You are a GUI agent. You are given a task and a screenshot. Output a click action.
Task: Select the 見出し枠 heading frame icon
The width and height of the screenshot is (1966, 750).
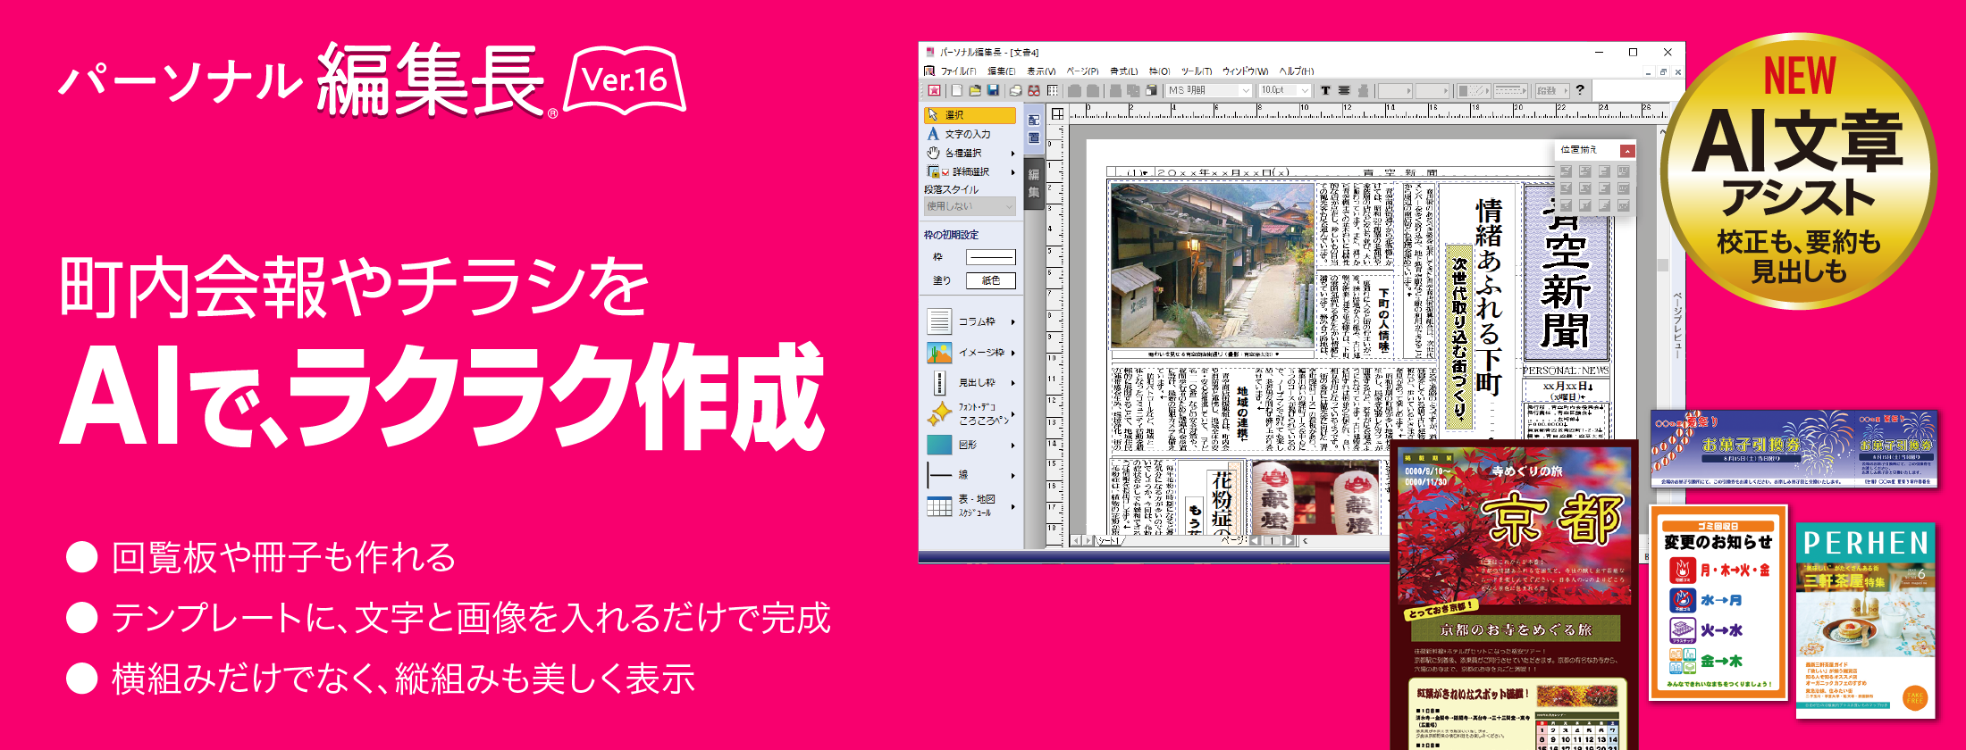click(939, 383)
